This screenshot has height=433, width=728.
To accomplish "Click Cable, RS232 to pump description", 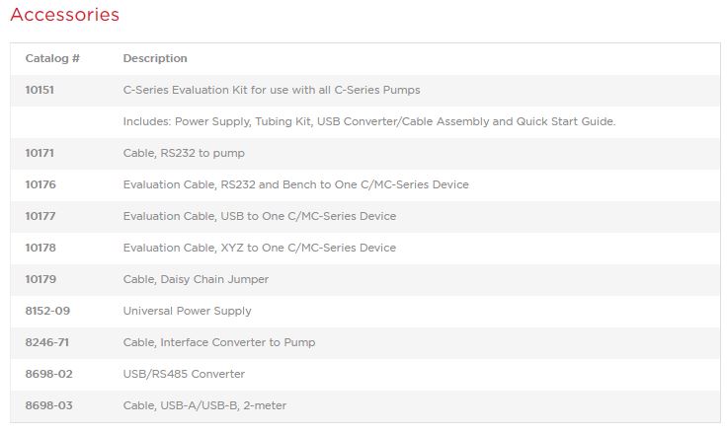I will 184,153.
